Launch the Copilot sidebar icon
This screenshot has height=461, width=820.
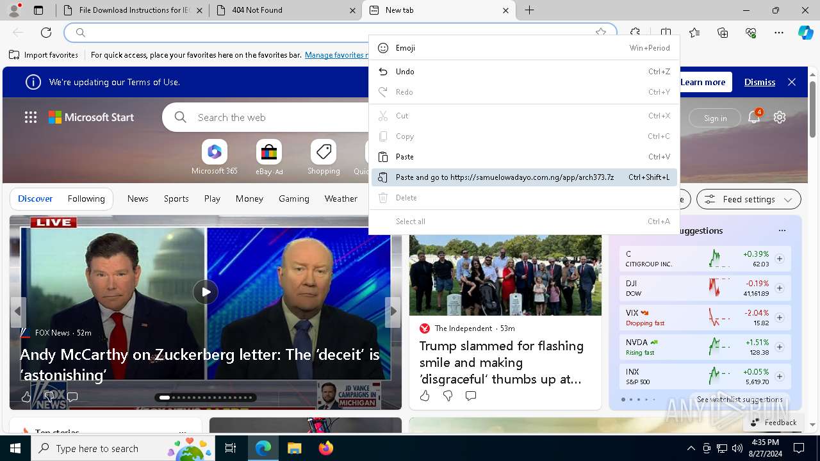click(x=805, y=33)
